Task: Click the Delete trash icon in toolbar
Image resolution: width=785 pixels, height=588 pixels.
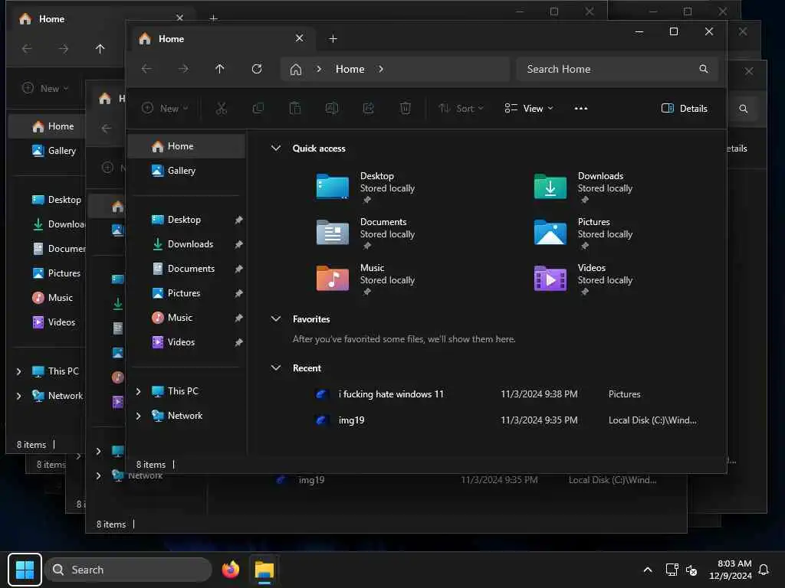Action: tap(406, 109)
